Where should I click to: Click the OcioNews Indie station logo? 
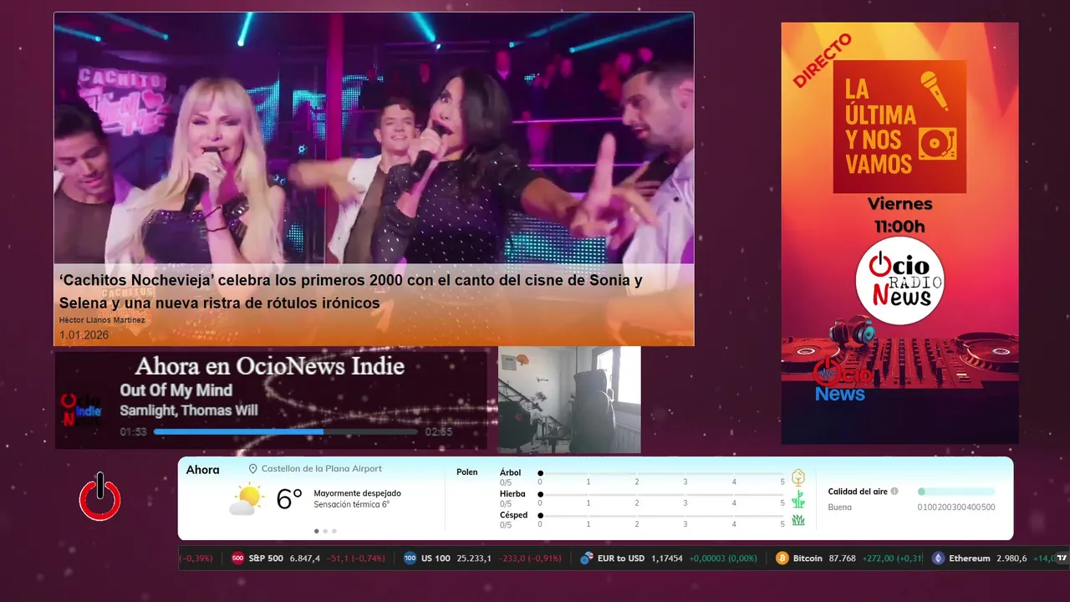point(81,411)
